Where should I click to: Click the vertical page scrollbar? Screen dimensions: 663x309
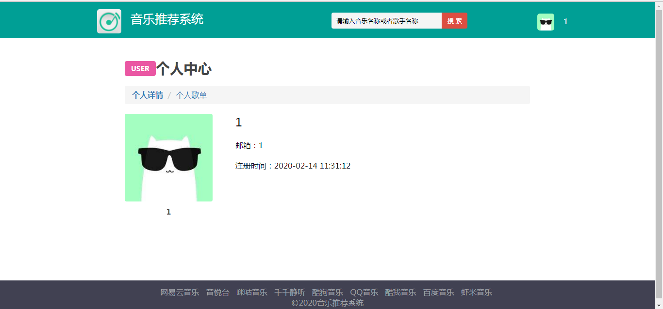[x=659, y=155]
